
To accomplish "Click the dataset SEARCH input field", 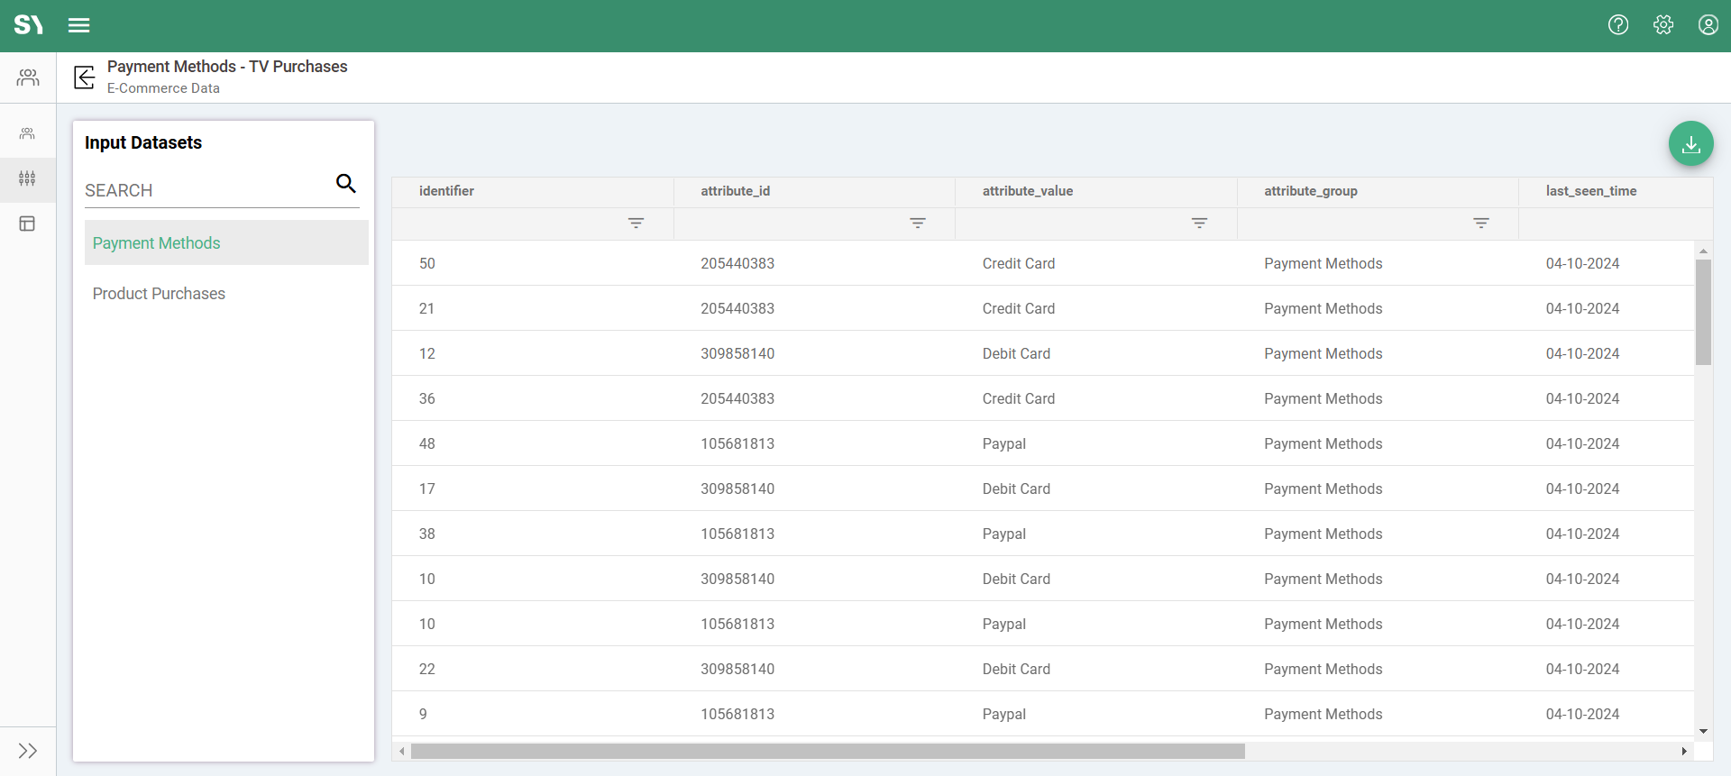I will (206, 191).
